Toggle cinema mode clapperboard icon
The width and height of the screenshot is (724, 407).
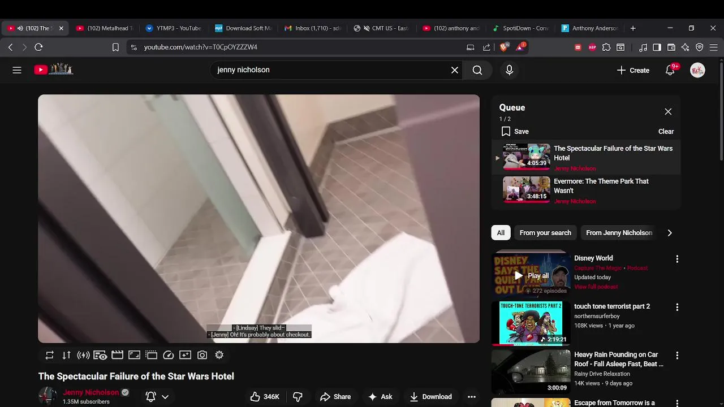click(117, 355)
